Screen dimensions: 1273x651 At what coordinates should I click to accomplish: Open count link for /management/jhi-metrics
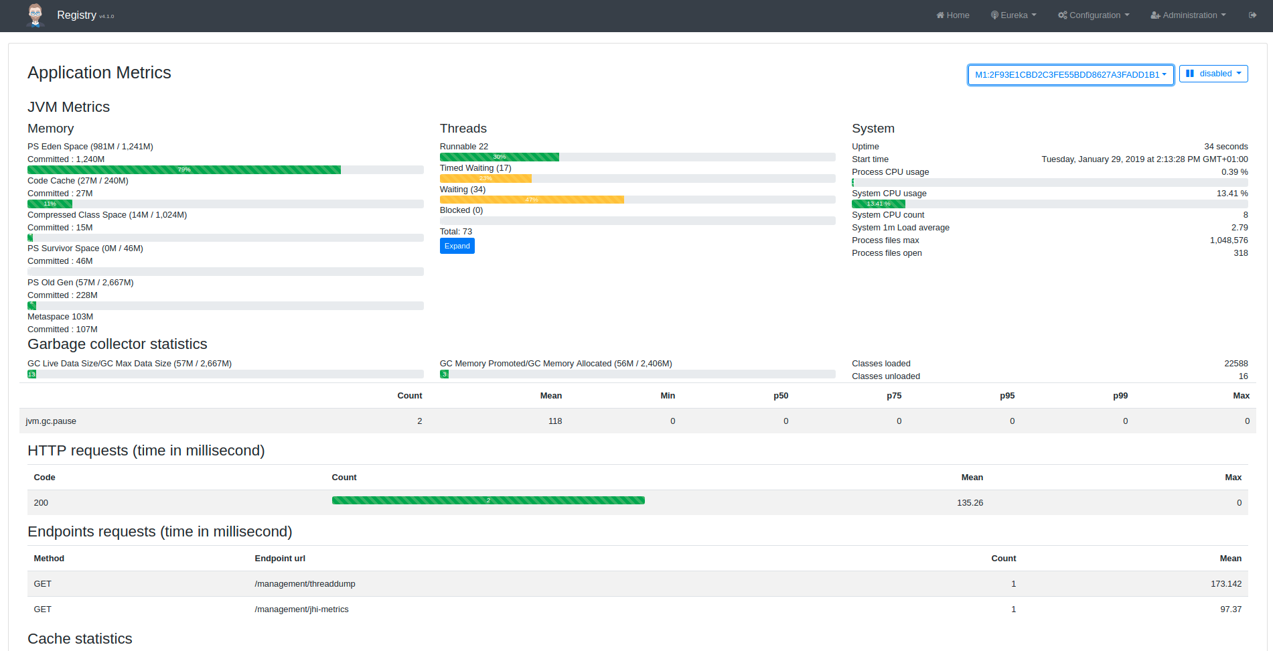pyautogui.click(x=1013, y=609)
